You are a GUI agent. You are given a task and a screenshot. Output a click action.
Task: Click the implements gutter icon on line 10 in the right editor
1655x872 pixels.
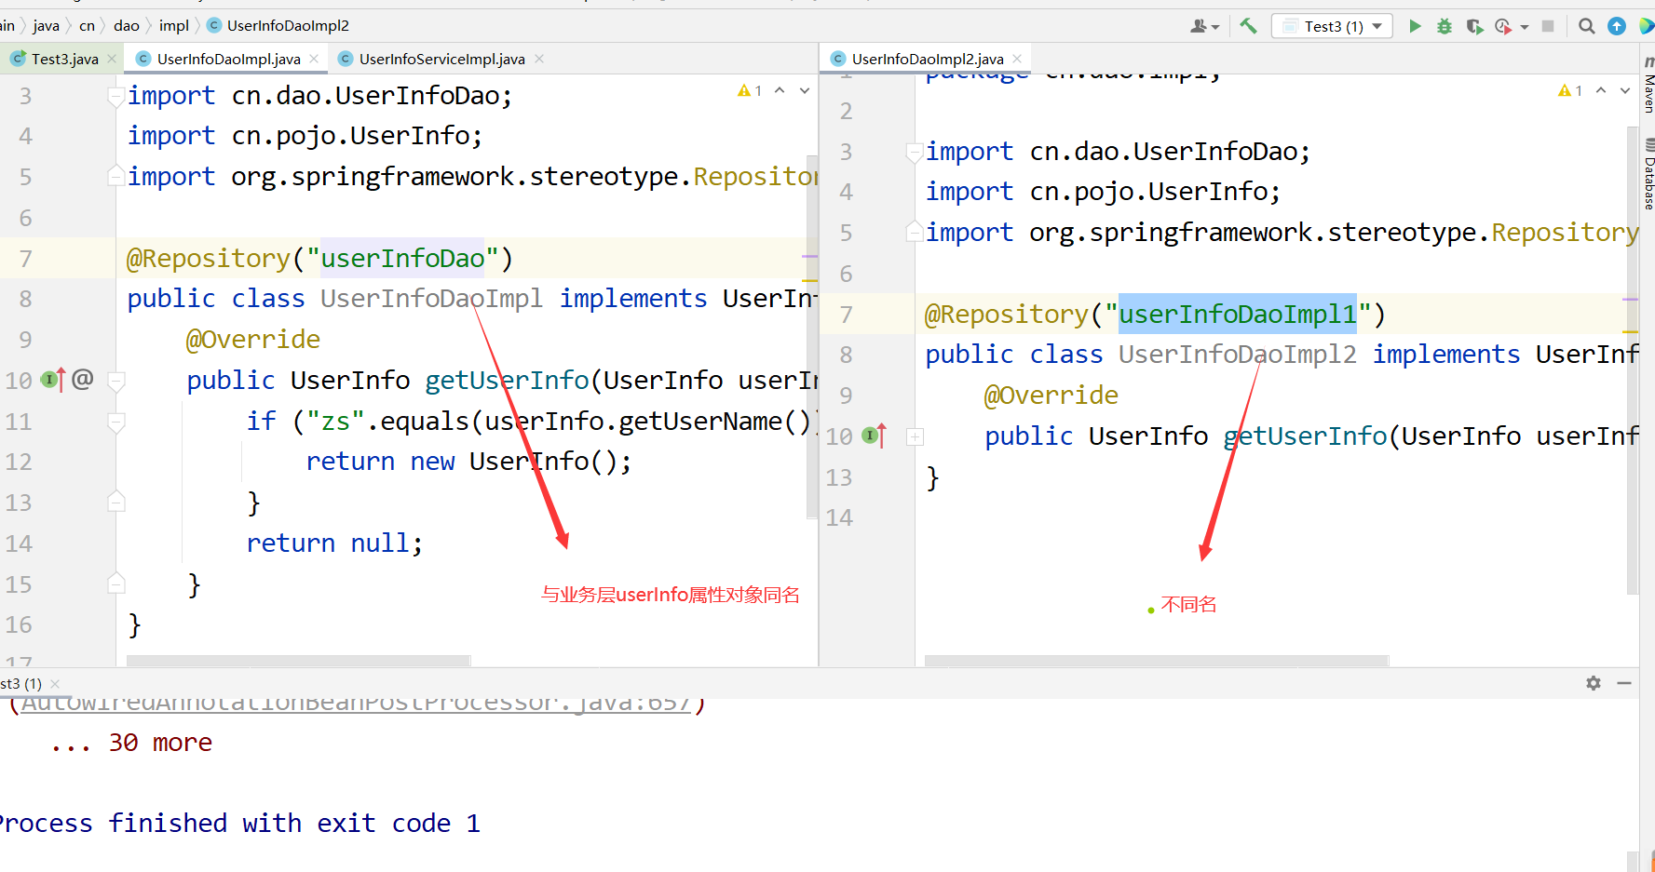coord(875,436)
